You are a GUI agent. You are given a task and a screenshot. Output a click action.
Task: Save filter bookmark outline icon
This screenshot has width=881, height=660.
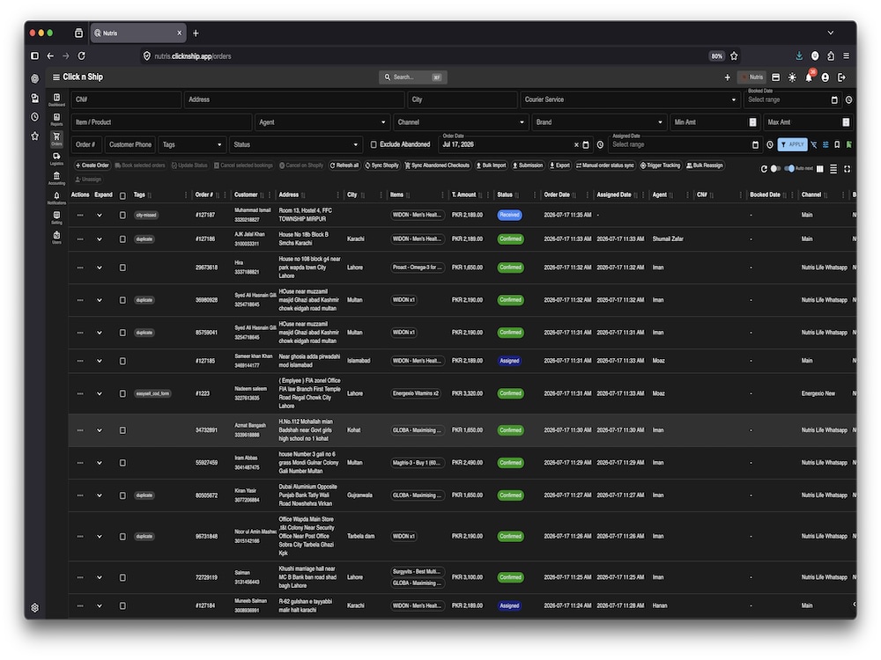coord(837,145)
